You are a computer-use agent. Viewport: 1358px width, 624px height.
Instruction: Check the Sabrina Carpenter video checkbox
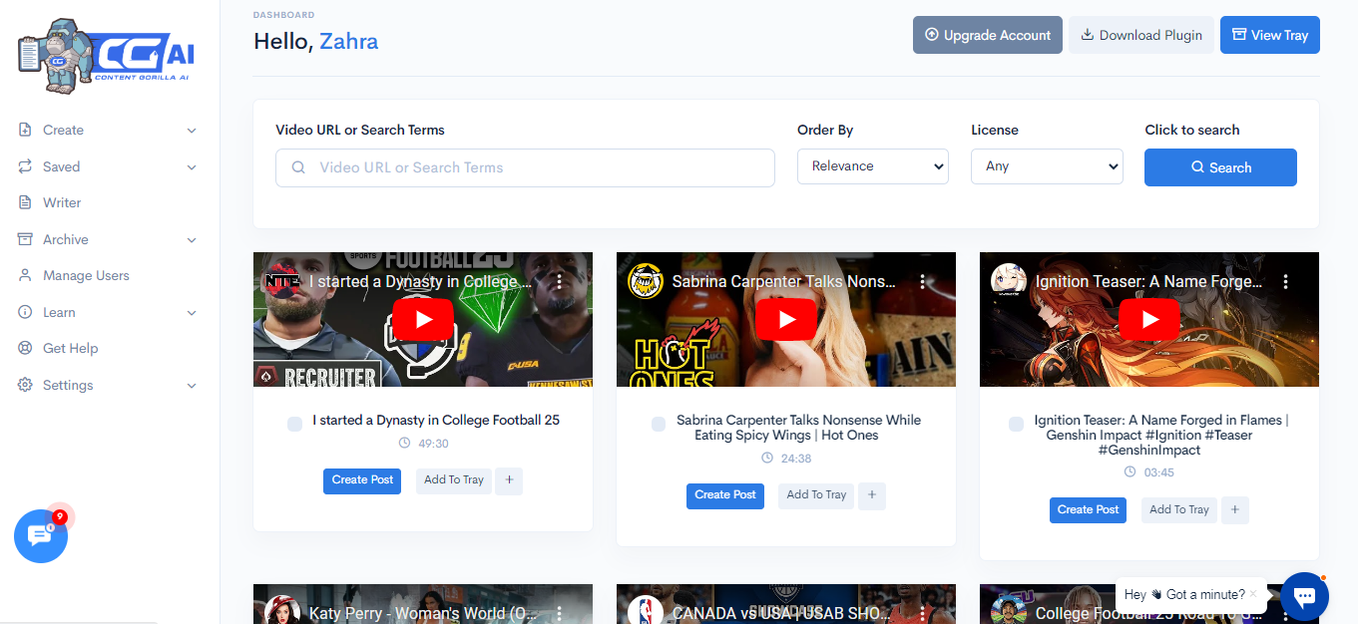click(x=659, y=425)
